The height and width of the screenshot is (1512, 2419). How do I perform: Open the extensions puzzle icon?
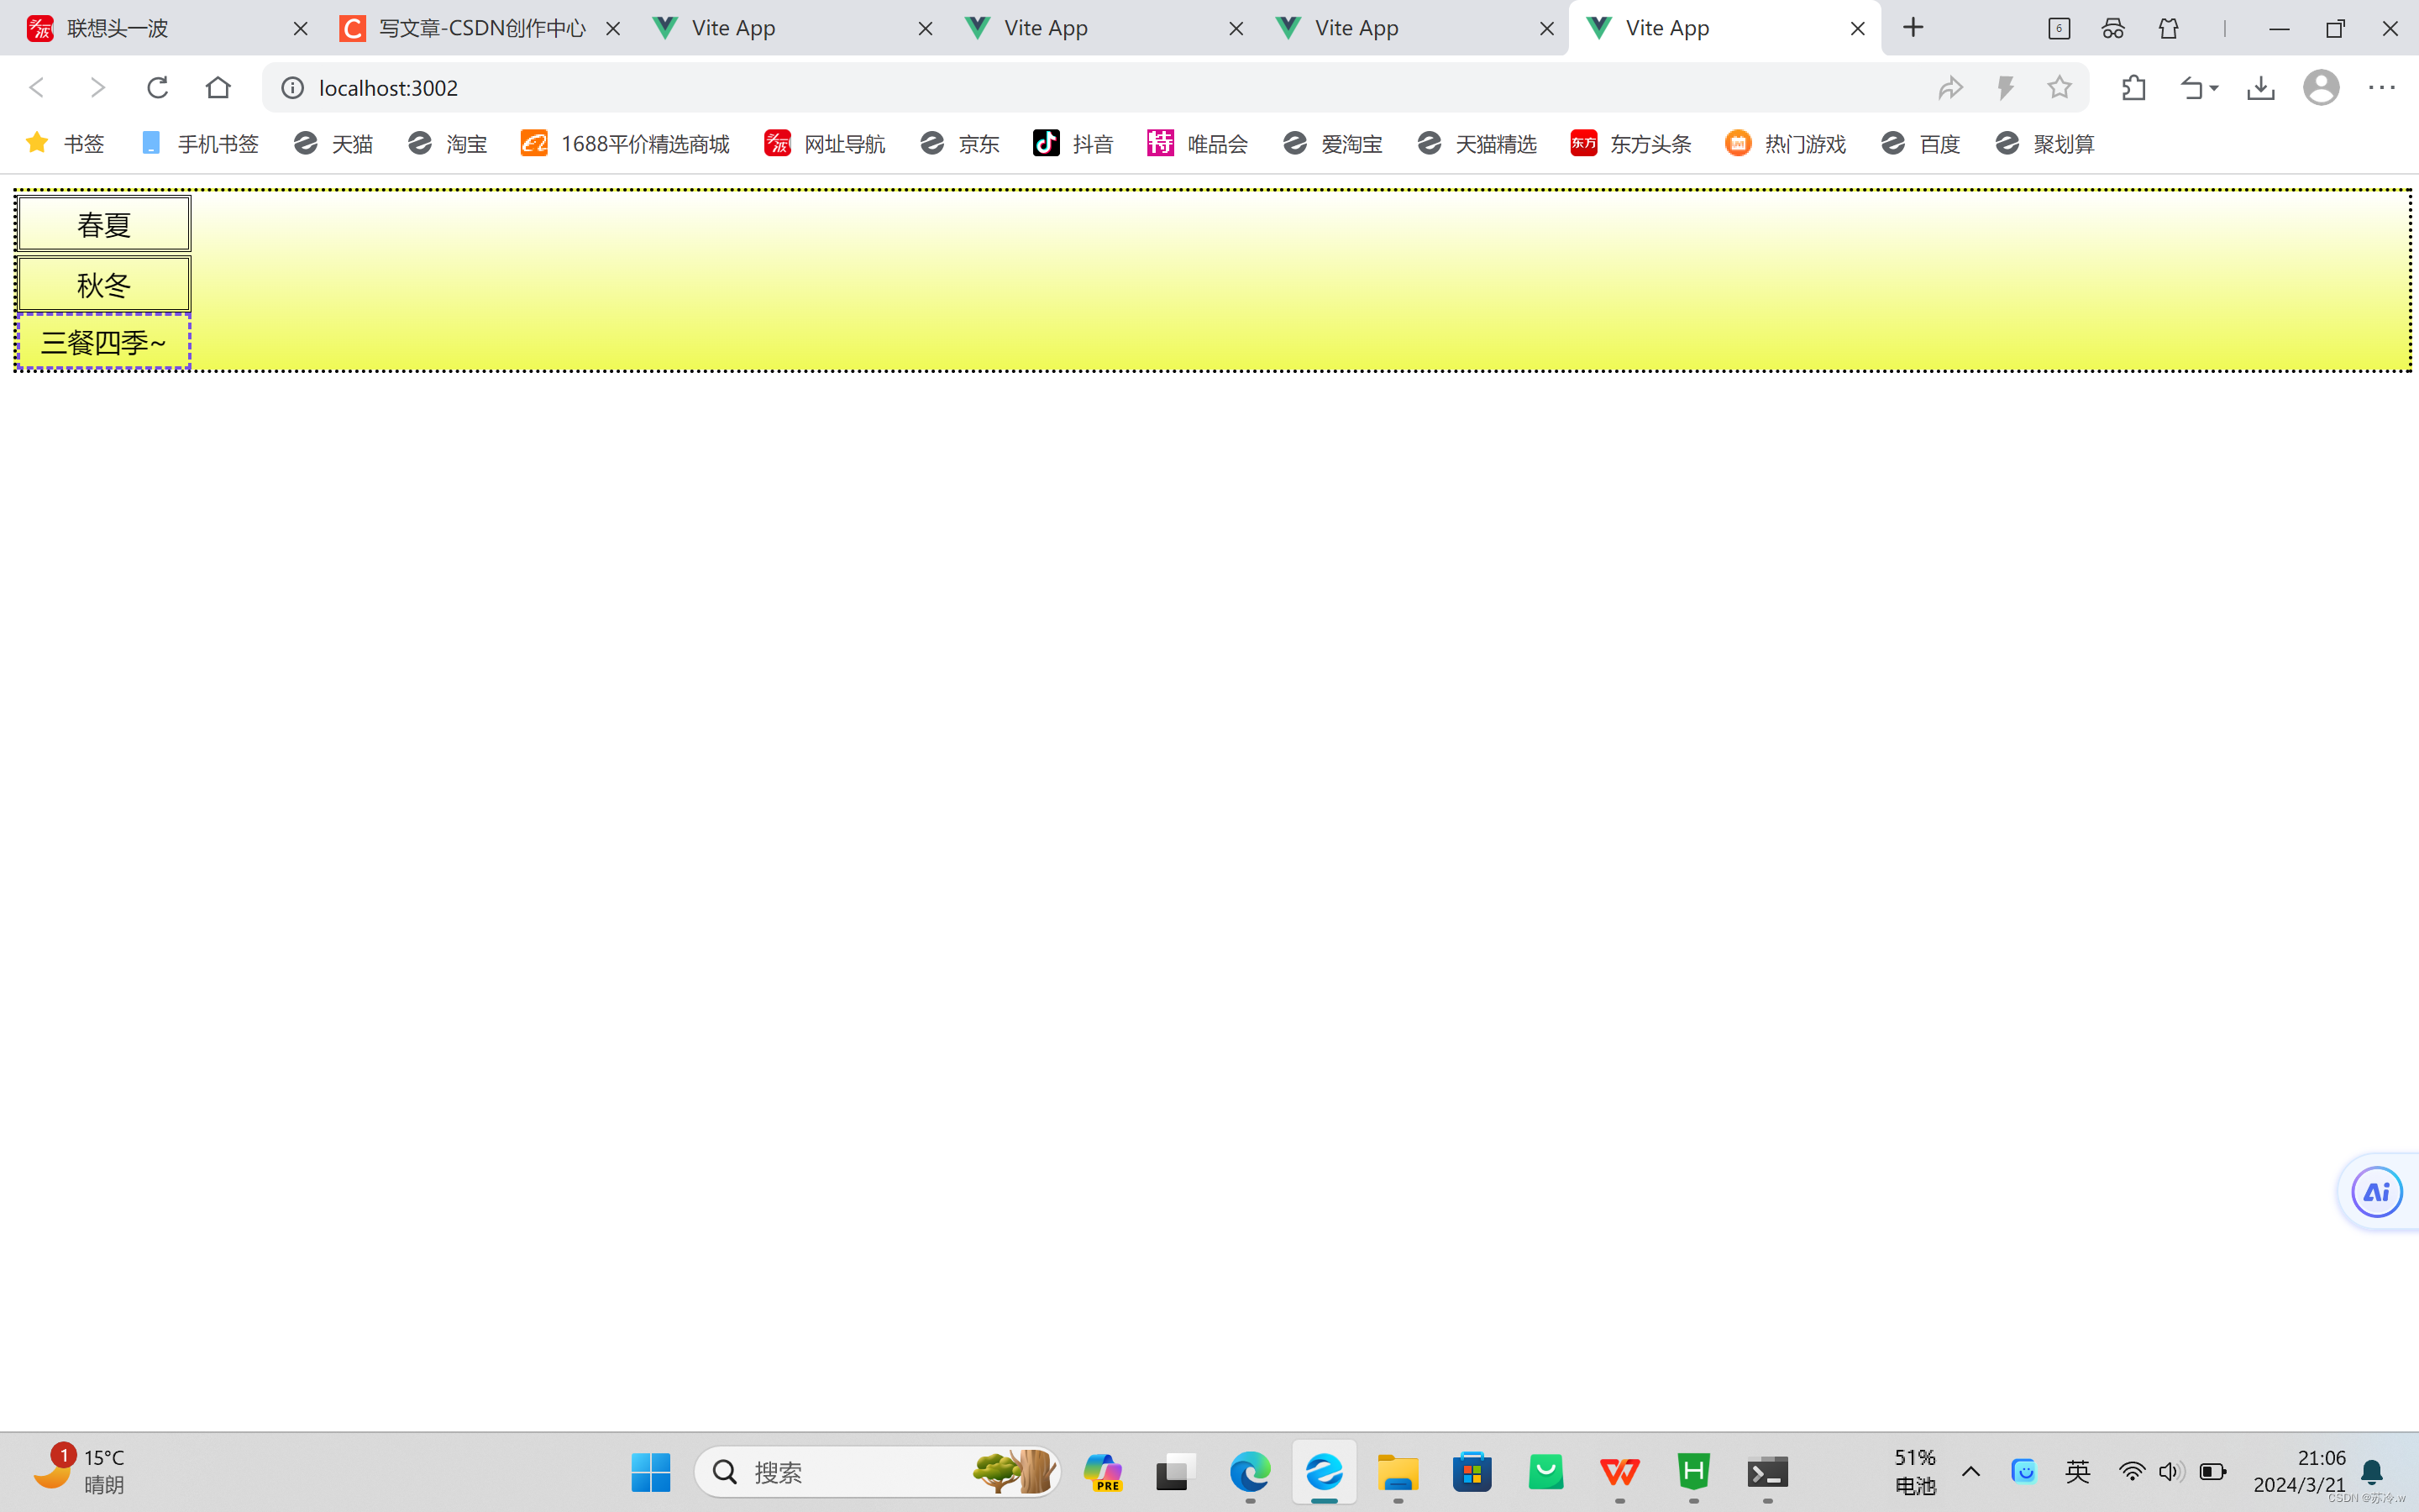coord(2133,88)
